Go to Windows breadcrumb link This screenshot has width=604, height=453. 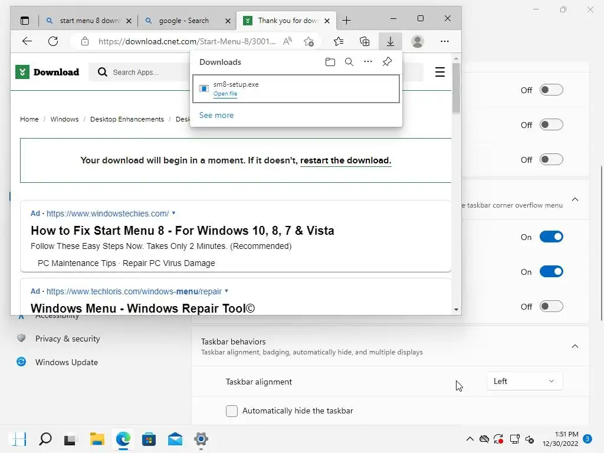[64, 119]
